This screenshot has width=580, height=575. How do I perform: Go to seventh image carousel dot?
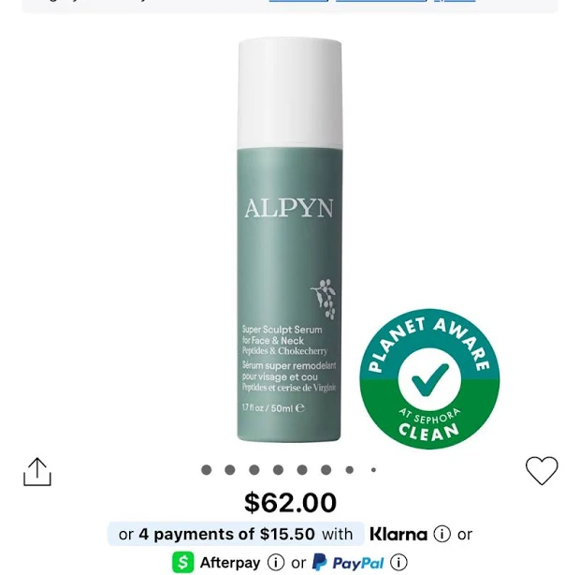click(x=350, y=470)
